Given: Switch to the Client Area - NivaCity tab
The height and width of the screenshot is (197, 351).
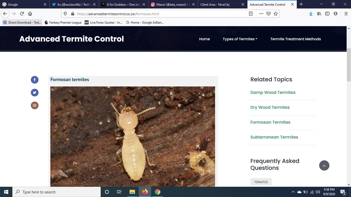Looking at the screenshot, I should tap(215, 4).
